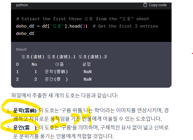The width and height of the screenshot is (193, 140).
Task: Click the text 인물에게 적합할 것입니다
Action: [x=85, y=136]
